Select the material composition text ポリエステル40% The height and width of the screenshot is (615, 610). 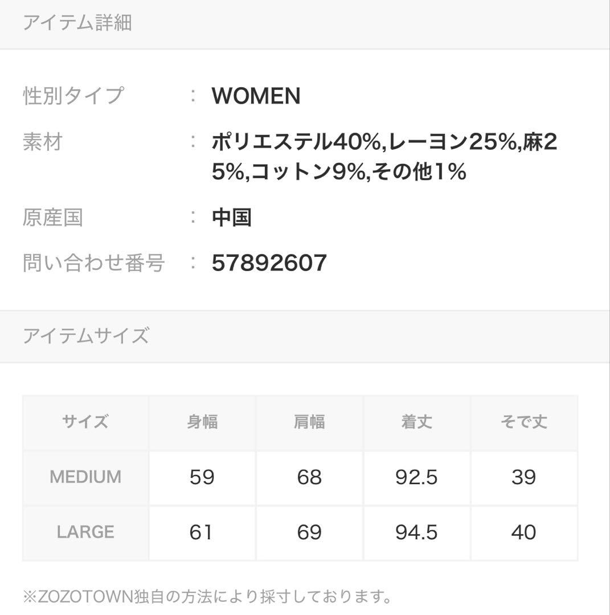(x=297, y=142)
